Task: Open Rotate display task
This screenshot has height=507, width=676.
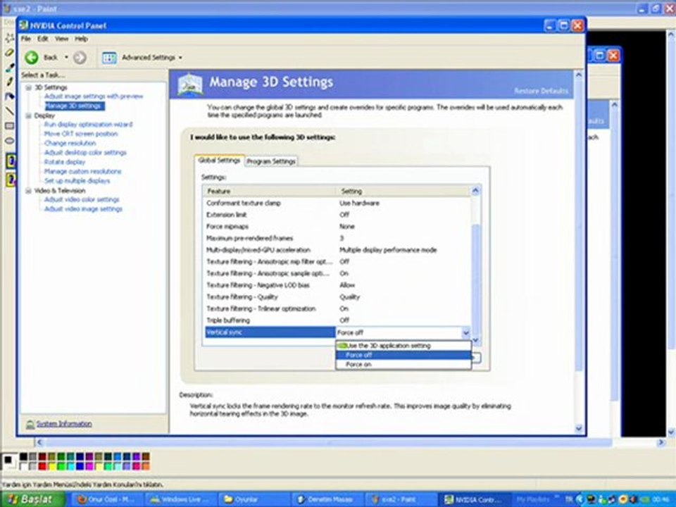Action: [65, 162]
